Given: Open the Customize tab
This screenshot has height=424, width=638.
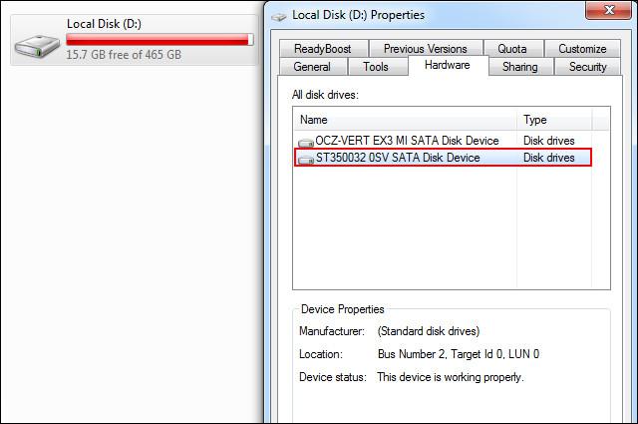Looking at the screenshot, I should (x=582, y=49).
